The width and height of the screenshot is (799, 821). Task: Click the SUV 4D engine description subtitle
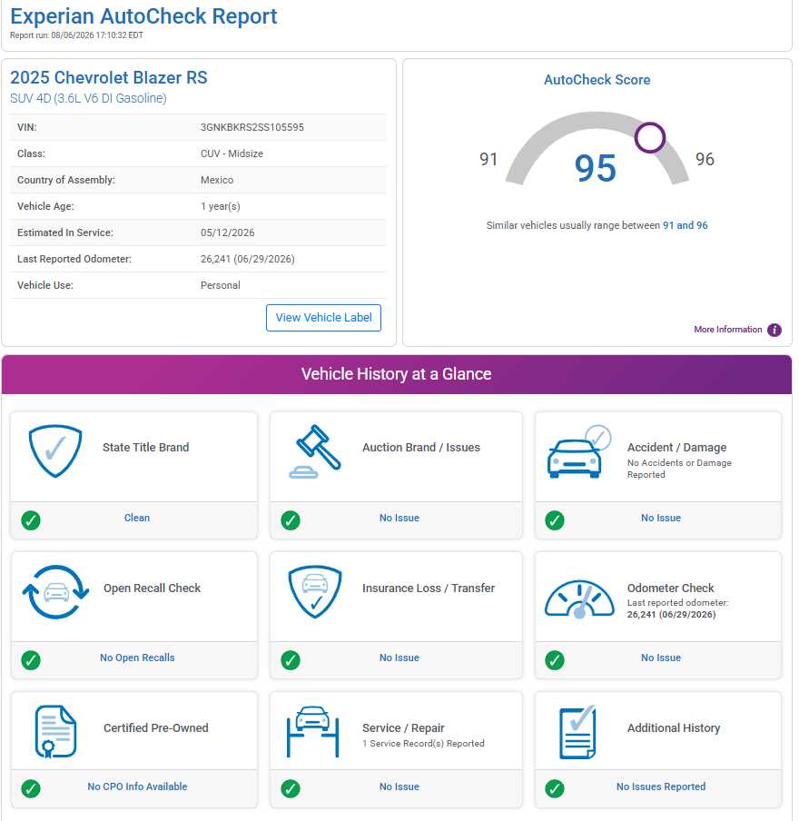pyautogui.click(x=88, y=98)
